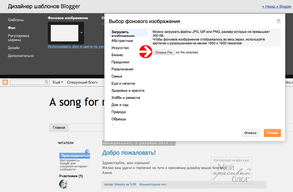Click the Назад к Blogger link
The width and height of the screenshot is (293, 192).
[277, 6]
